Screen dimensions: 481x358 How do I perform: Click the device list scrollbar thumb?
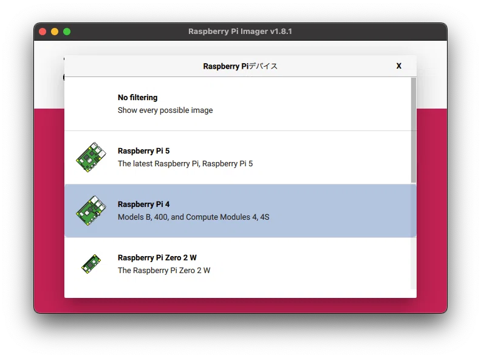(x=414, y=130)
